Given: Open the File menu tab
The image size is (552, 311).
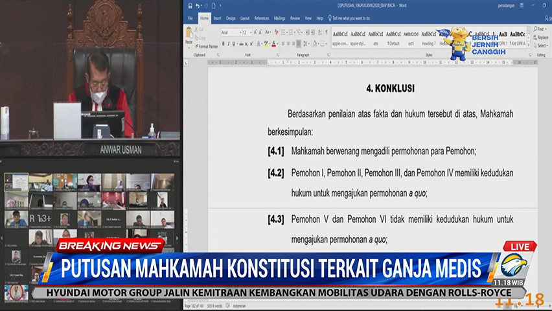Looking at the screenshot, I should pyautogui.click(x=190, y=18).
